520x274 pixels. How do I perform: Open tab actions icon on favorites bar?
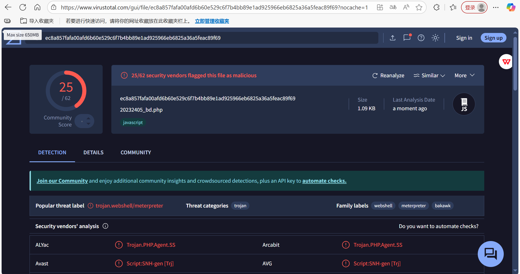click(8, 21)
